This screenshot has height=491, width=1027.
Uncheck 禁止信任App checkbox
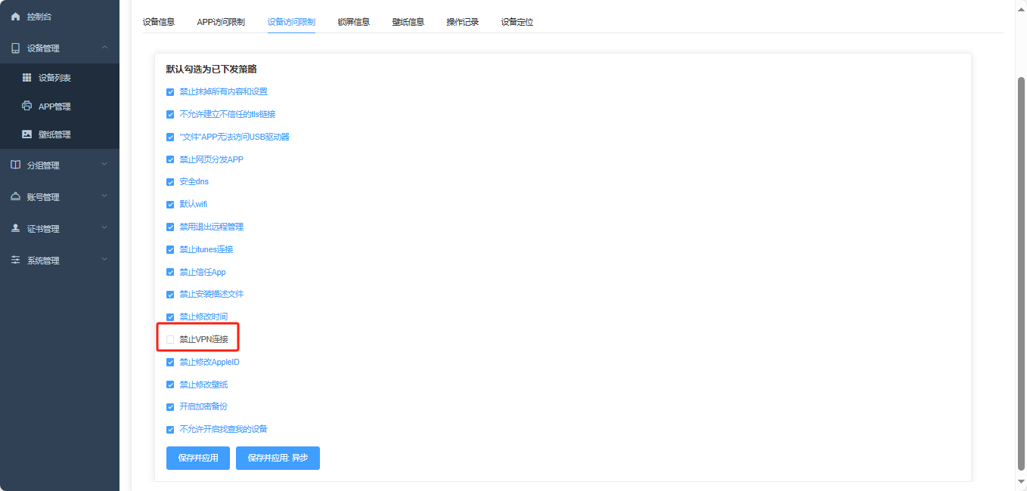pos(170,273)
